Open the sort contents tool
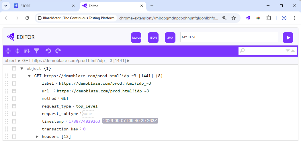Screen dimensions: 301x143 pyautogui.click(x=27, y=51)
